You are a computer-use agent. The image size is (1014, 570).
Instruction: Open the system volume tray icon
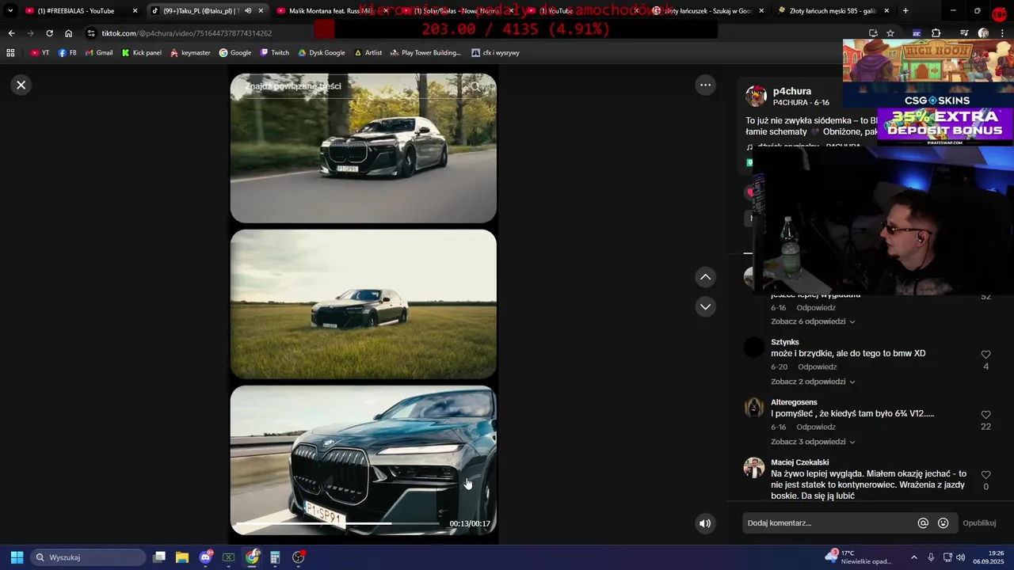pos(961,557)
